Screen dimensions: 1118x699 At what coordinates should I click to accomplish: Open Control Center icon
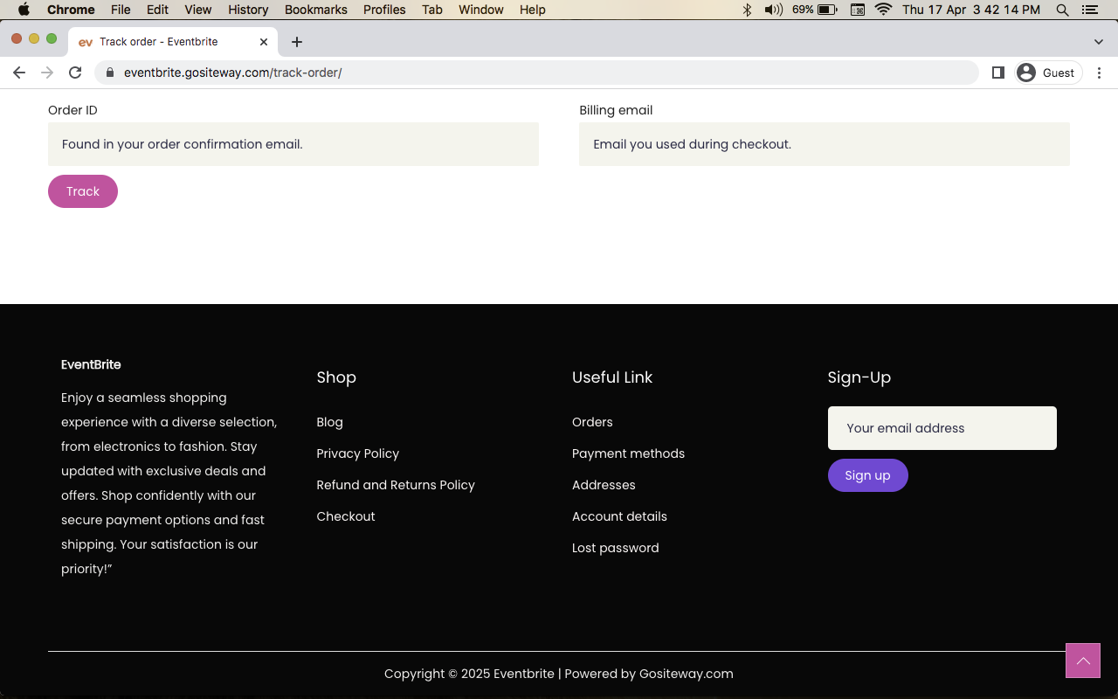pos(1089,10)
